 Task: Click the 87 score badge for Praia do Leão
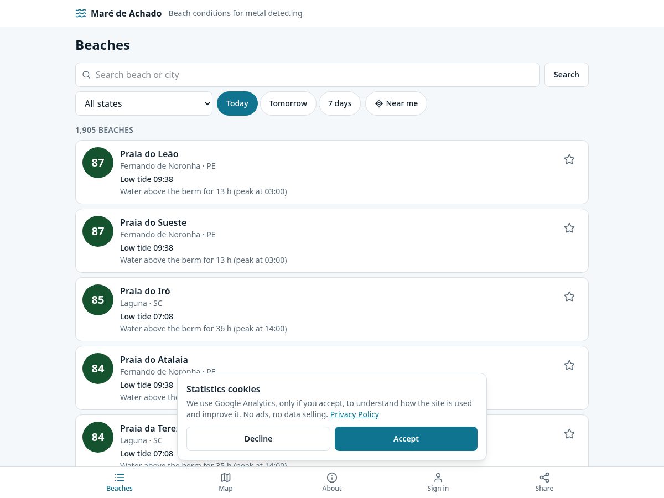(98, 163)
